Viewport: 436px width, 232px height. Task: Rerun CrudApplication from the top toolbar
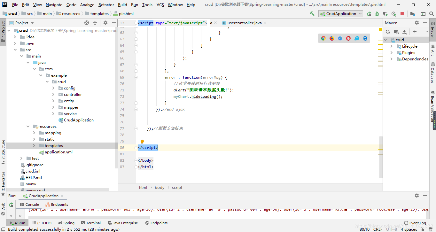369,14
